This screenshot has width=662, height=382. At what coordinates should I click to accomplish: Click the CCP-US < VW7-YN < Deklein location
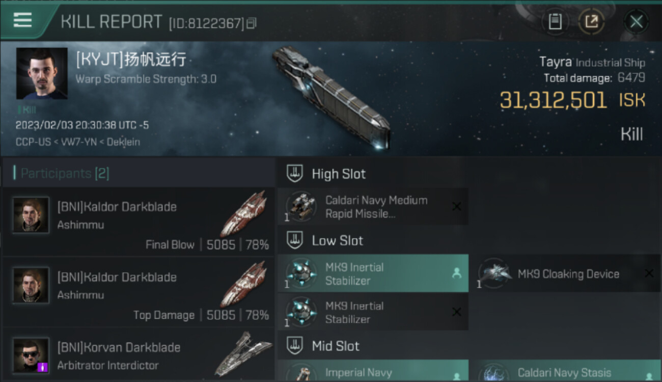[78, 142]
